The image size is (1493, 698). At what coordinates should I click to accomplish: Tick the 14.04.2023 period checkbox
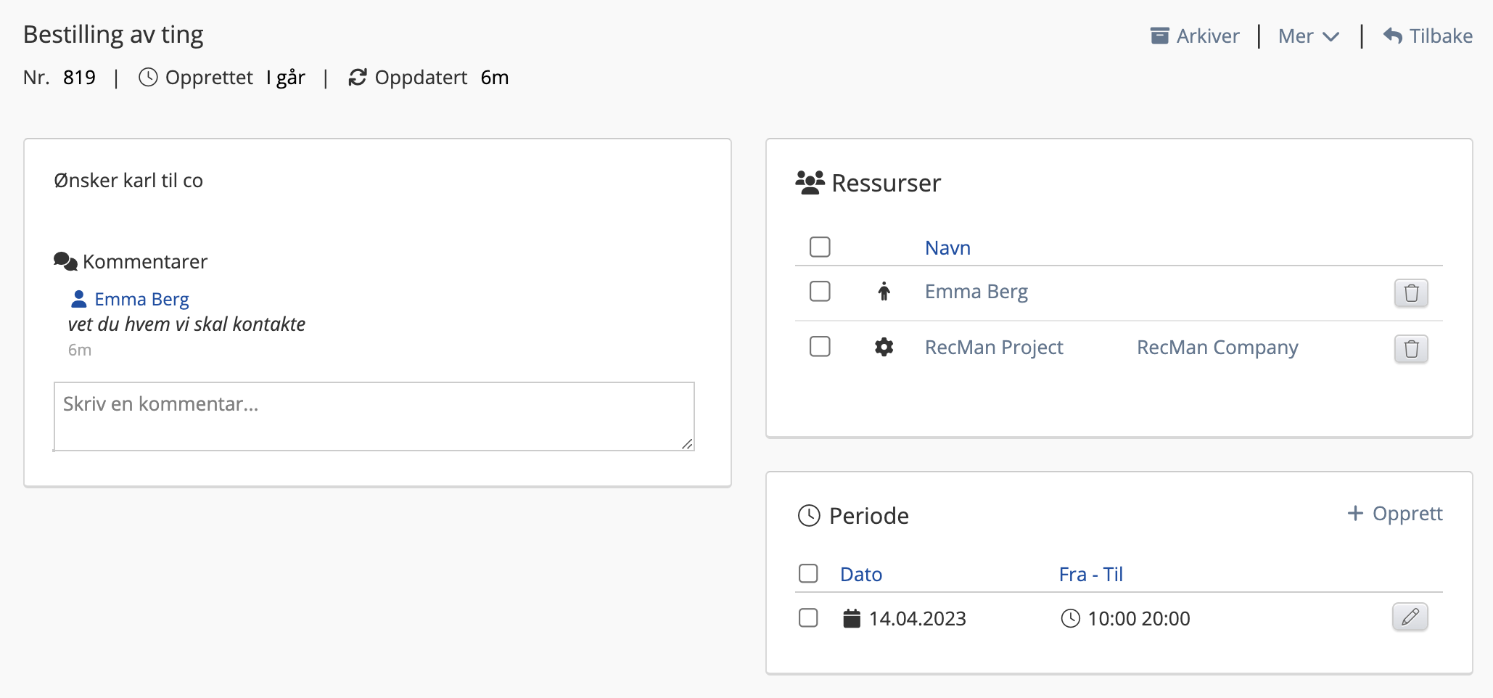click(808, 618)
